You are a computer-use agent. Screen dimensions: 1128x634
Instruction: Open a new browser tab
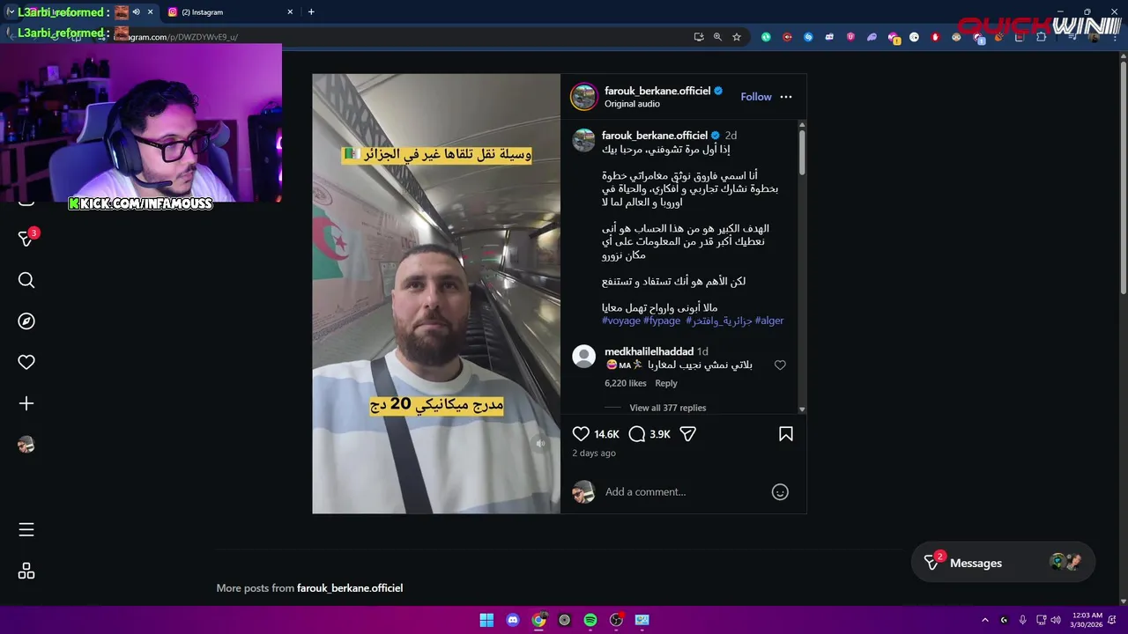311,12
